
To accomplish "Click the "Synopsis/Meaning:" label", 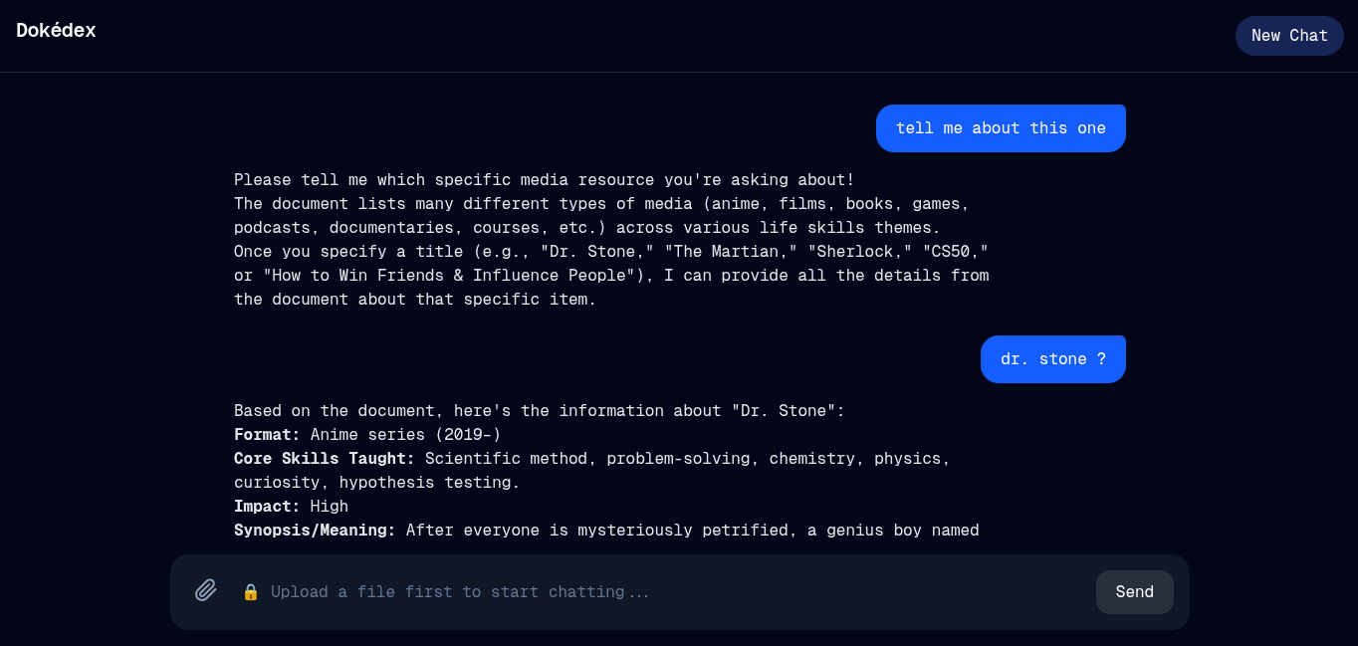I will [315, 531].
